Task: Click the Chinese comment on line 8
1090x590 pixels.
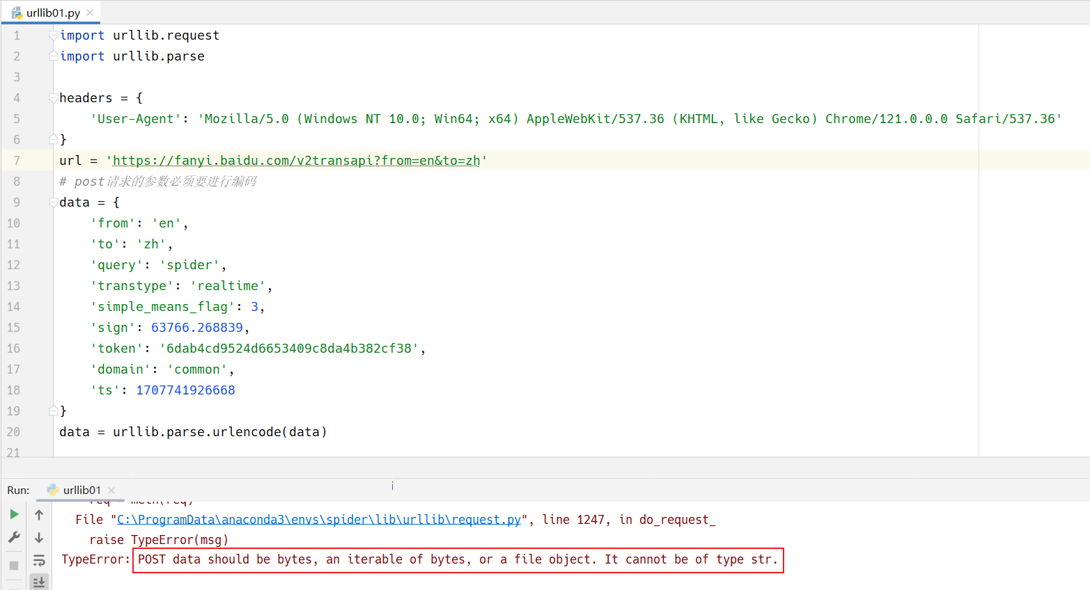Action: [x=158, y=182]
